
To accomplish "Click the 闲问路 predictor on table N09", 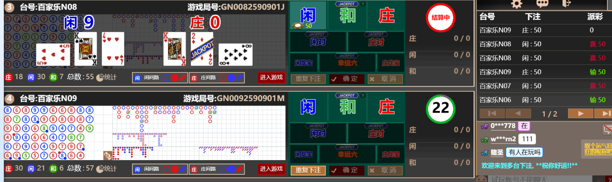I will pos(159,169).
